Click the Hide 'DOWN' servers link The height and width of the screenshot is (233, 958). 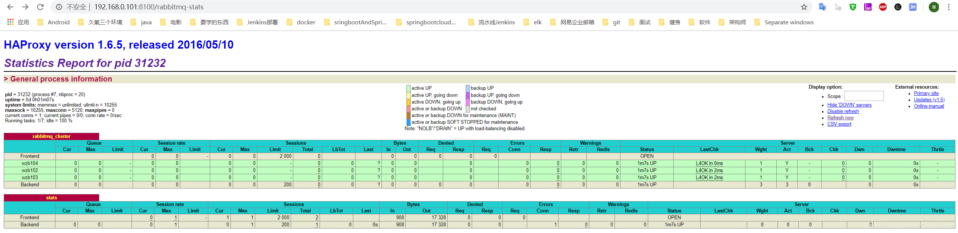[x=849, y=105]
